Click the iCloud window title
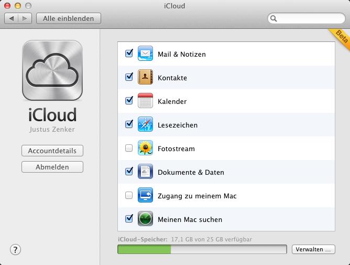Image resolution: width=350 pixels, height=265 pixels. [x=174, y=6]
